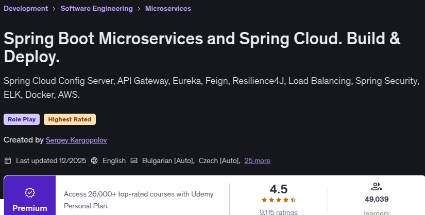Click the course subtitle about Spring Cloud Config Server

tap(211, 88)
